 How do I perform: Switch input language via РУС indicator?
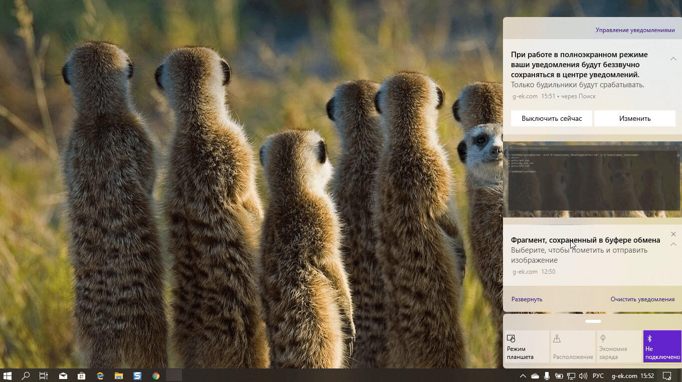(598, 375)
